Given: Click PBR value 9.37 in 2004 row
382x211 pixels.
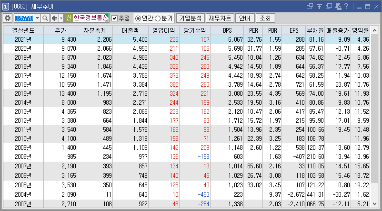Looking at the screenshot, I should tap(275, 194).
